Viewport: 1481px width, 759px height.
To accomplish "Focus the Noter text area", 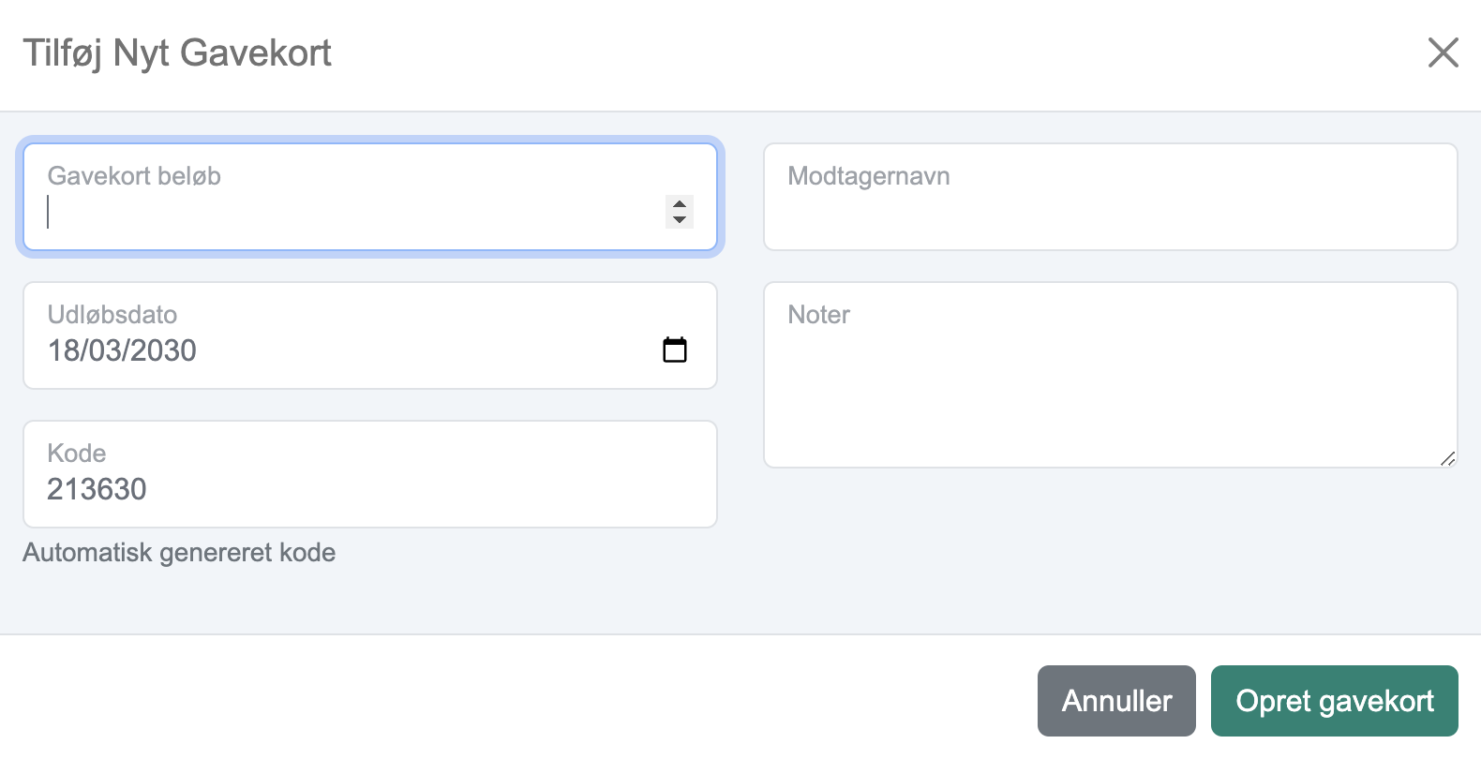I will [x=1111, y=375].
